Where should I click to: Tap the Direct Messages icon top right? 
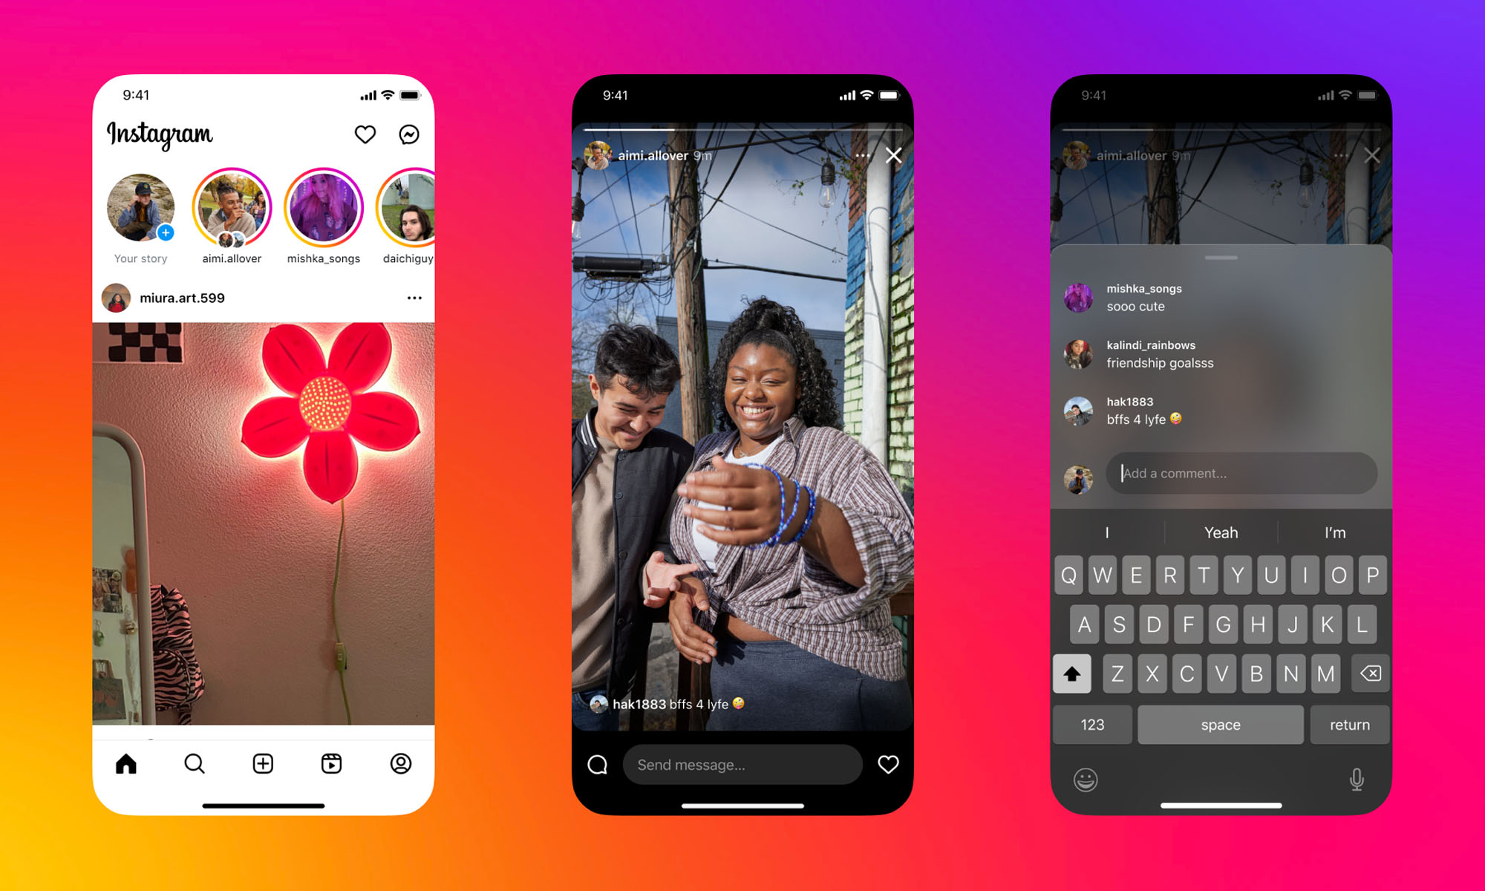click(x=411, y=134)
